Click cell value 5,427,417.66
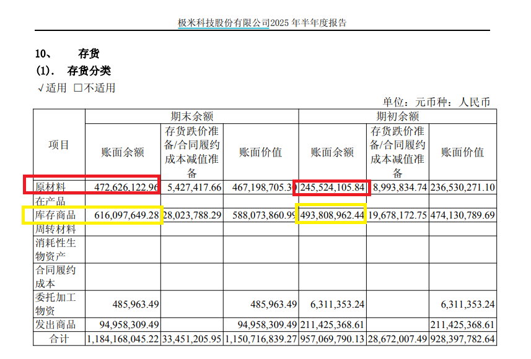Screen dimensions: 531x359 (195, 187)
